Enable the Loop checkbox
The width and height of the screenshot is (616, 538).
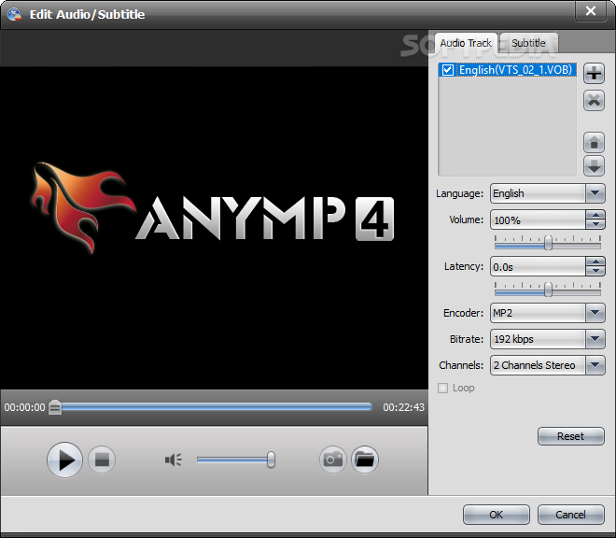[442, 389]
